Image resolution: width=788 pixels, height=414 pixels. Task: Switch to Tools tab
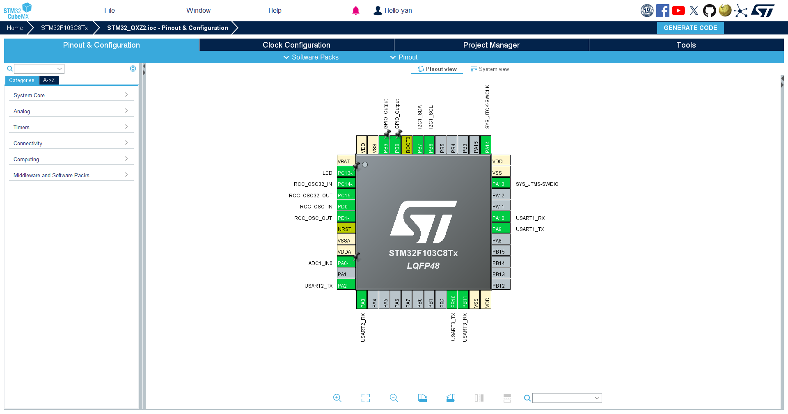[686, 45]
